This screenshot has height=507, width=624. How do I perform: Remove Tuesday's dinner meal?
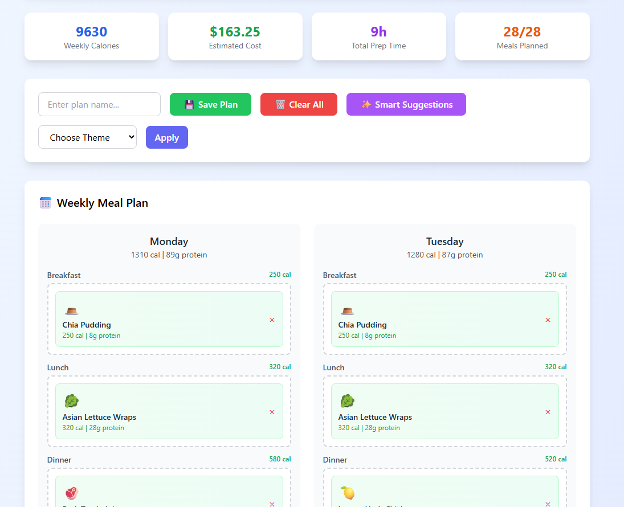[x=548, y=504]
